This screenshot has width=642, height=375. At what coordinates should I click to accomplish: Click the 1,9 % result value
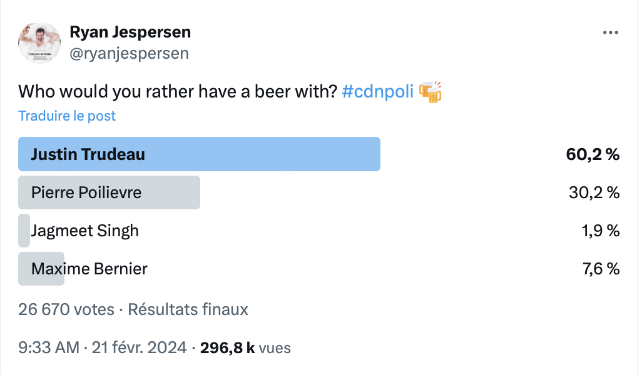(x=600, y=231)
